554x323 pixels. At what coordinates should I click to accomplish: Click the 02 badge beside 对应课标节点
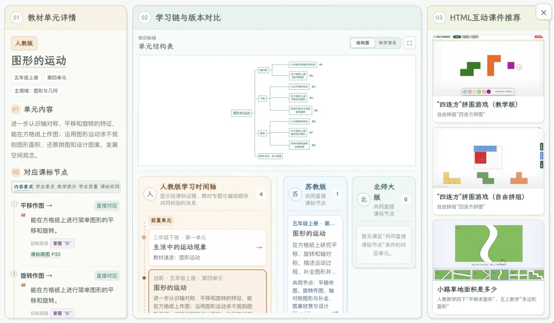(x=15, y=172)
